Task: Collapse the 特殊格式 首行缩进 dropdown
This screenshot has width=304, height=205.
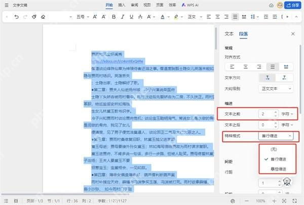Action: pyautogui.click(x=276, y=136)
